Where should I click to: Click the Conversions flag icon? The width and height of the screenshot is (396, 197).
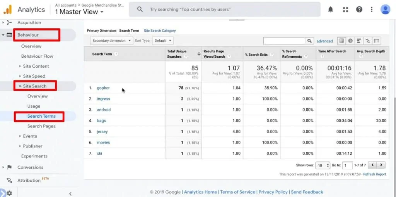tap(9, 167)
